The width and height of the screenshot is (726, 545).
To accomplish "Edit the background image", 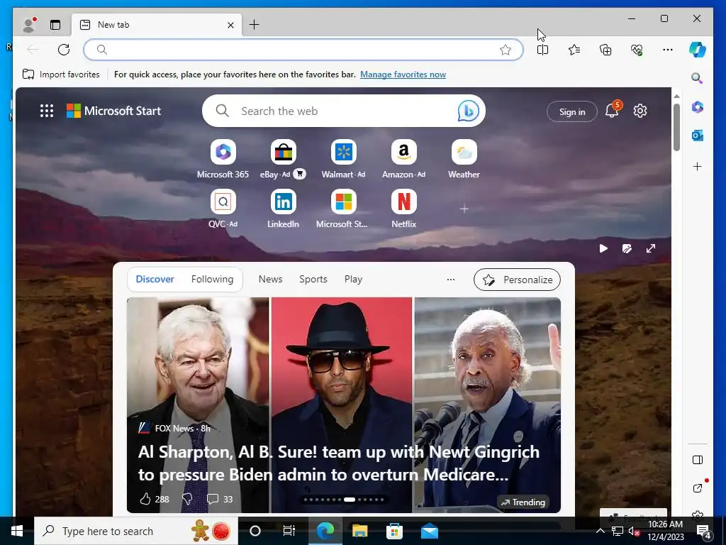I will point(627,249).
